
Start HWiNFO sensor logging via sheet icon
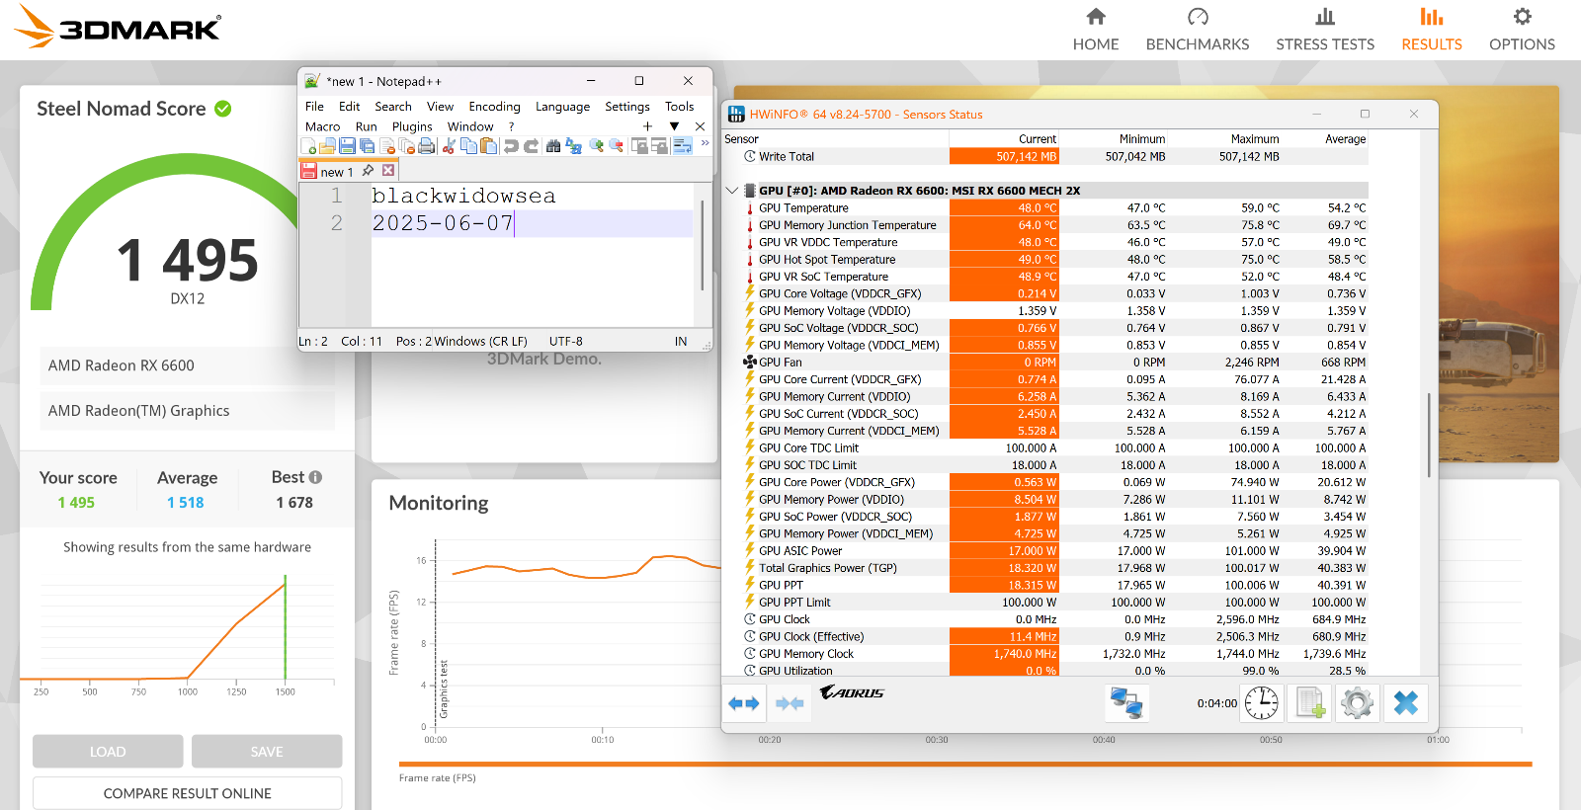[1310, 703]
